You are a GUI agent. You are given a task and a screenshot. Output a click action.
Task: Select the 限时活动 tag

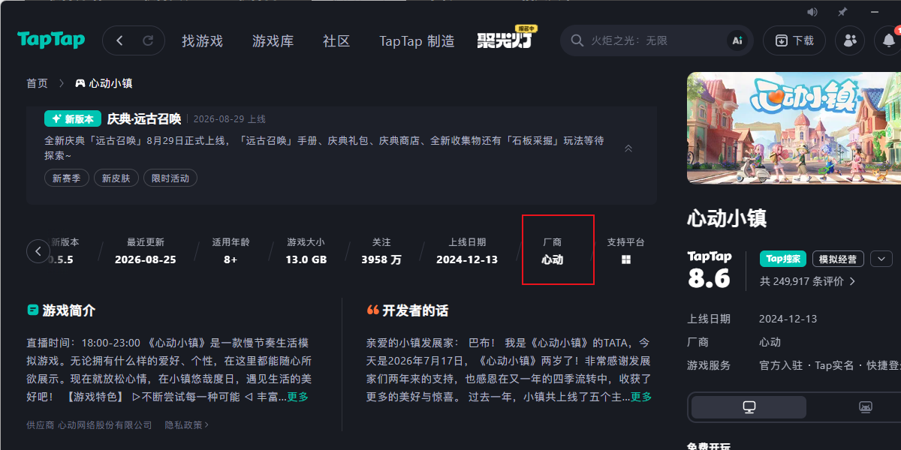(x=170, y=178)
